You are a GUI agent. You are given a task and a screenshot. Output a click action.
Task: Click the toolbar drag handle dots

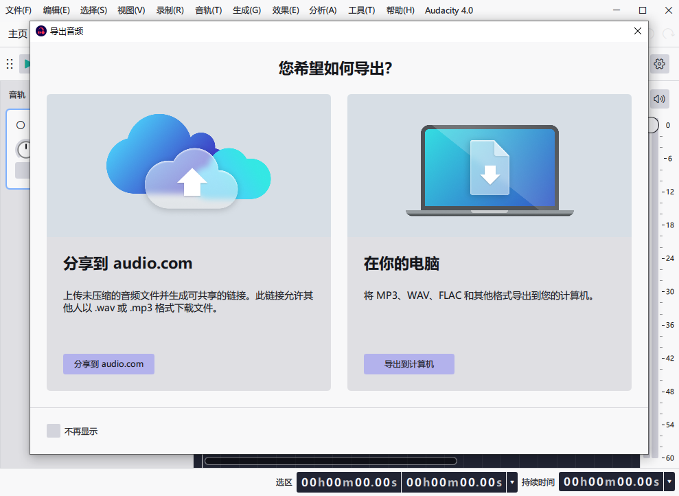10,64
